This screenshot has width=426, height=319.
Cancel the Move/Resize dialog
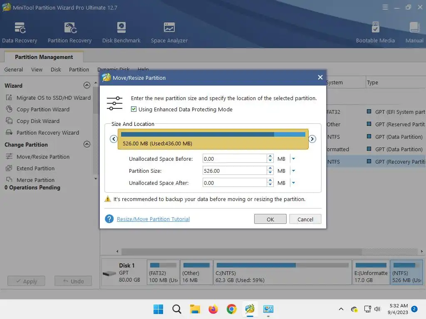[x=305, y=219]
